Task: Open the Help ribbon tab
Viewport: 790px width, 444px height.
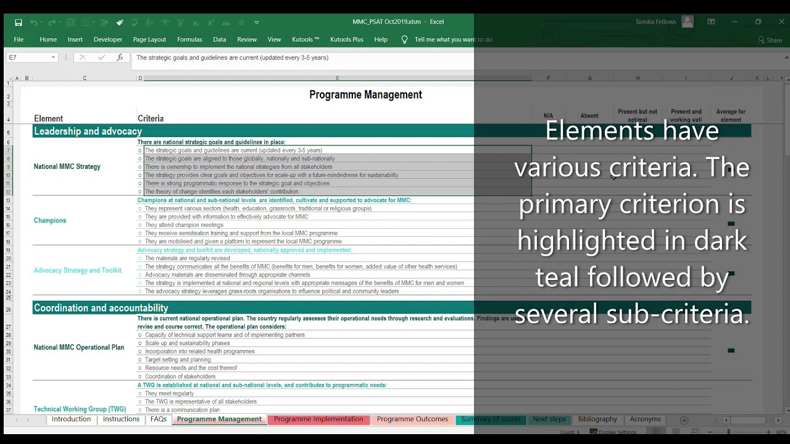Action: [381, 39]
